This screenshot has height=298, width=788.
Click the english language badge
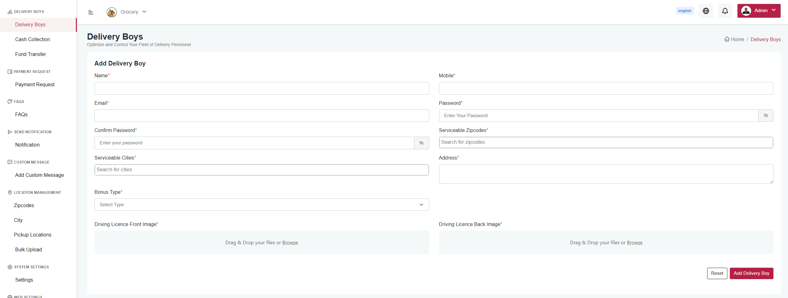(684, 11)
